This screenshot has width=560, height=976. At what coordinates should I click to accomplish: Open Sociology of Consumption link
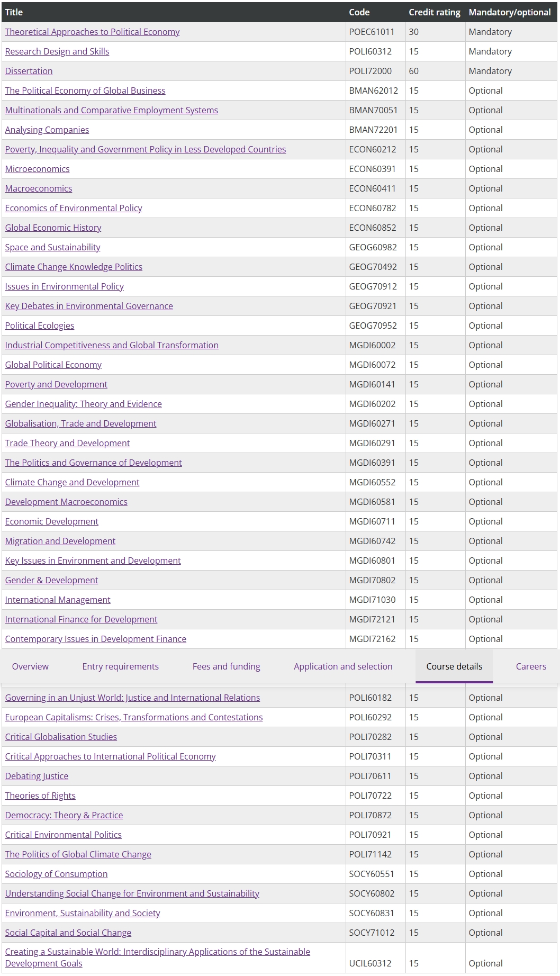tap(56, 874)
